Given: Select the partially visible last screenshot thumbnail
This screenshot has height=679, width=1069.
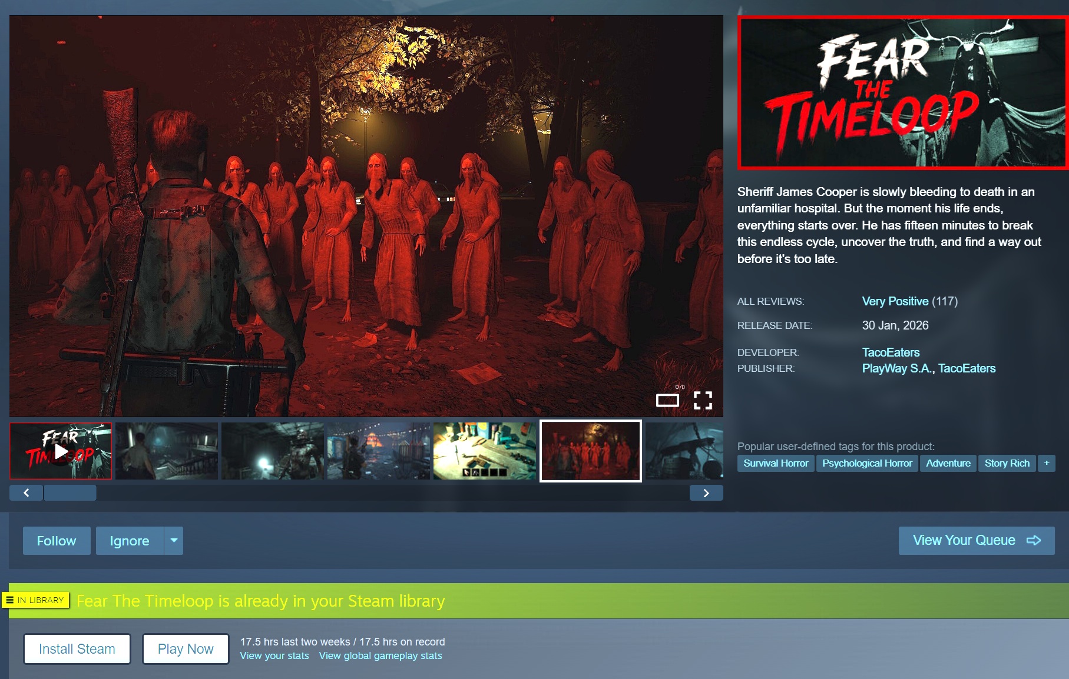Looking at the screenshot, I should pyautogui.click(x=684, y=451).
